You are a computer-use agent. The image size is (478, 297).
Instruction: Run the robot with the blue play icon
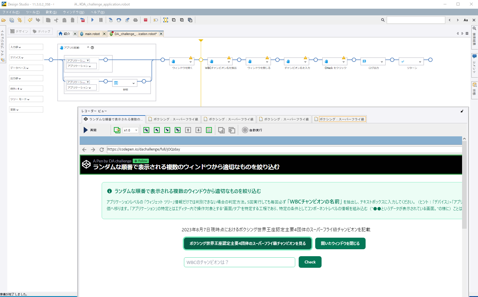[x=92, y=20]
